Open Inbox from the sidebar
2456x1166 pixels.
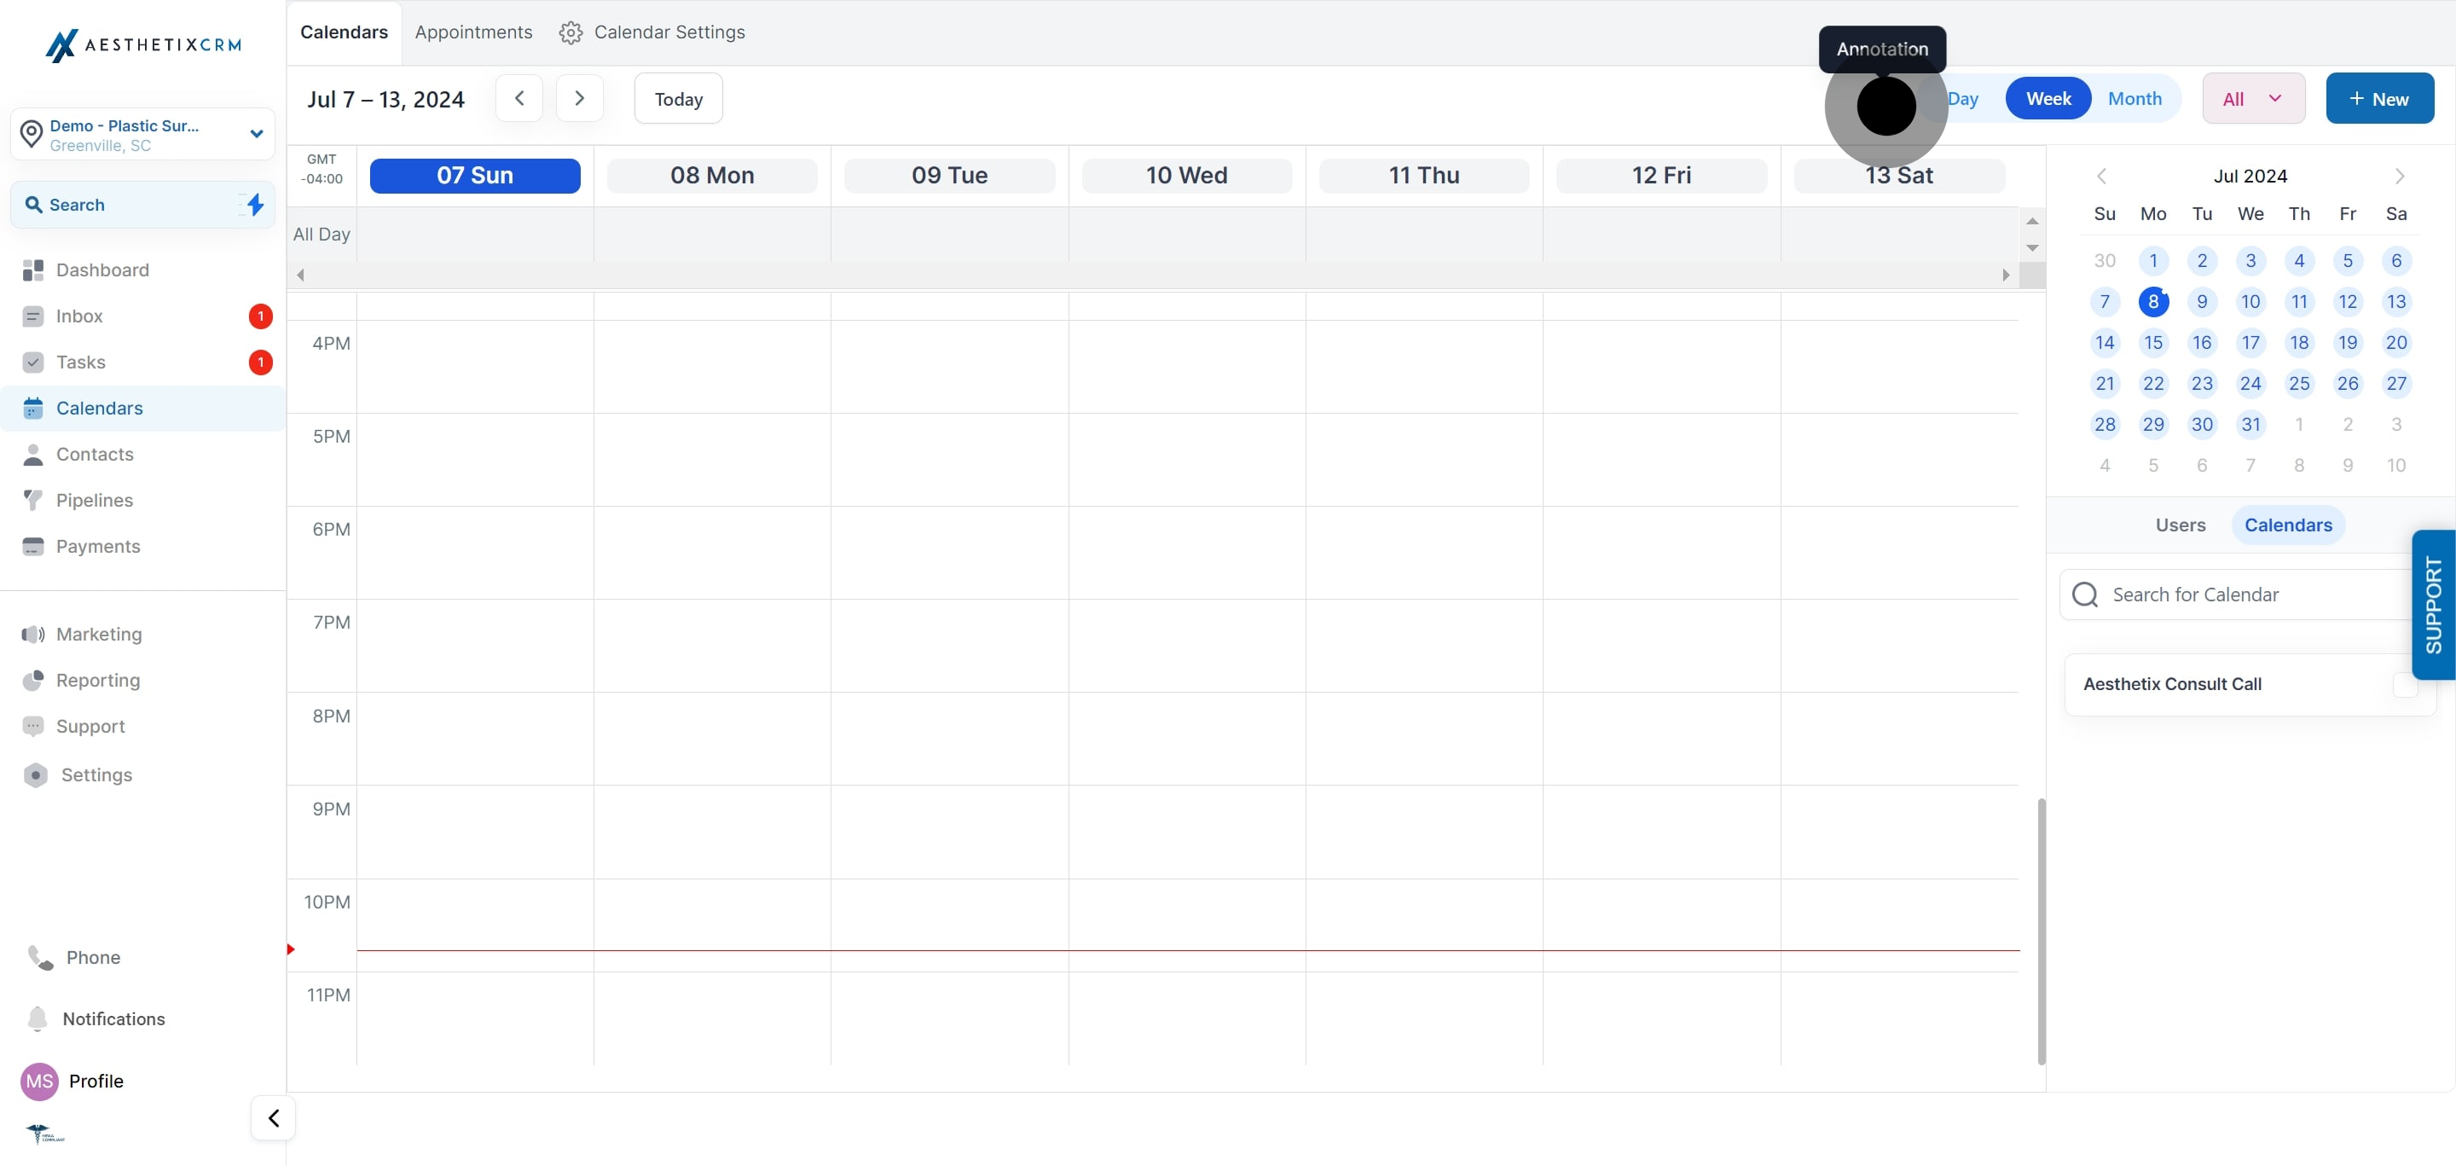click(x=79, y=316)
